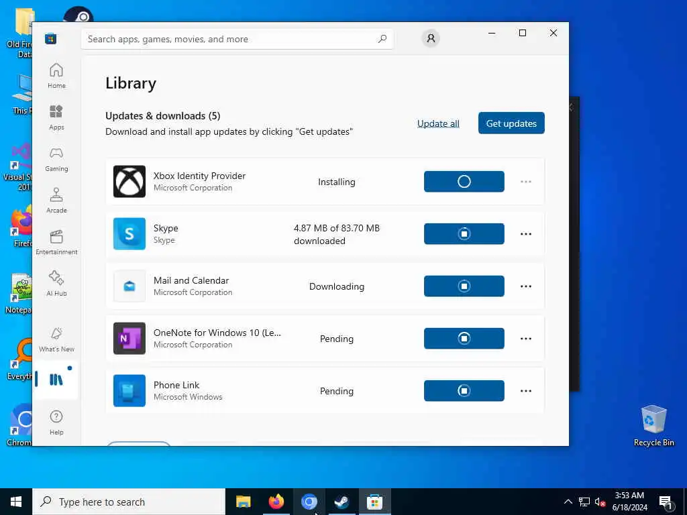The image size is (687, 515).
Task: Click the muted volume tray icon
Action: coord(600,502)
